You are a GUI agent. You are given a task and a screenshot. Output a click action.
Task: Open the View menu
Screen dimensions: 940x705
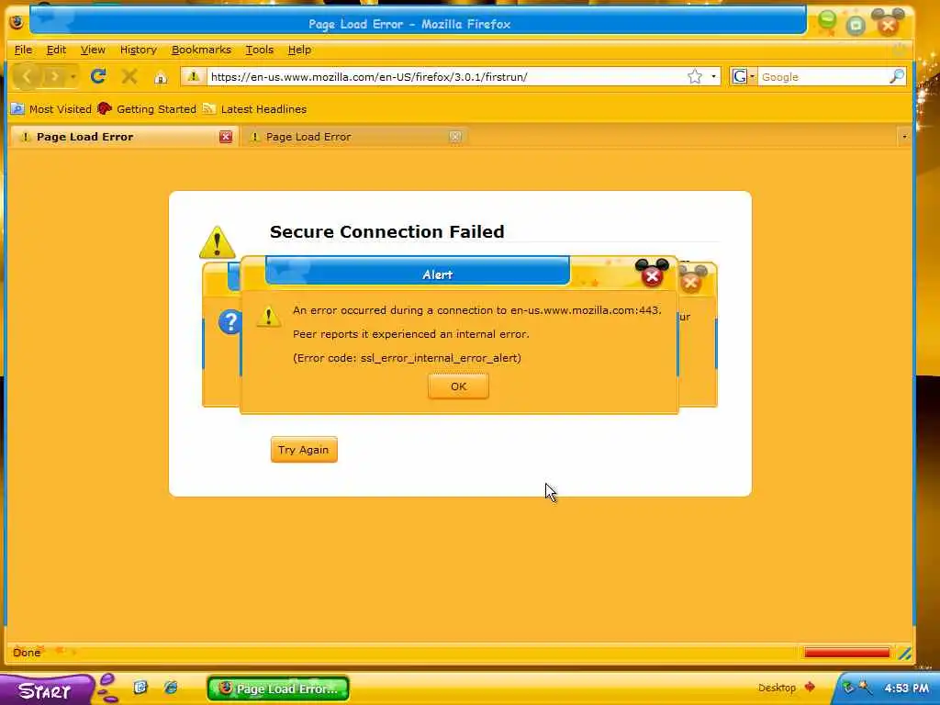pos(93,50)
